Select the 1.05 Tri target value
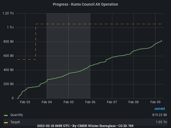Image resolution: width=171 pixels, height=128 pixels. click(x=161, y=122)
